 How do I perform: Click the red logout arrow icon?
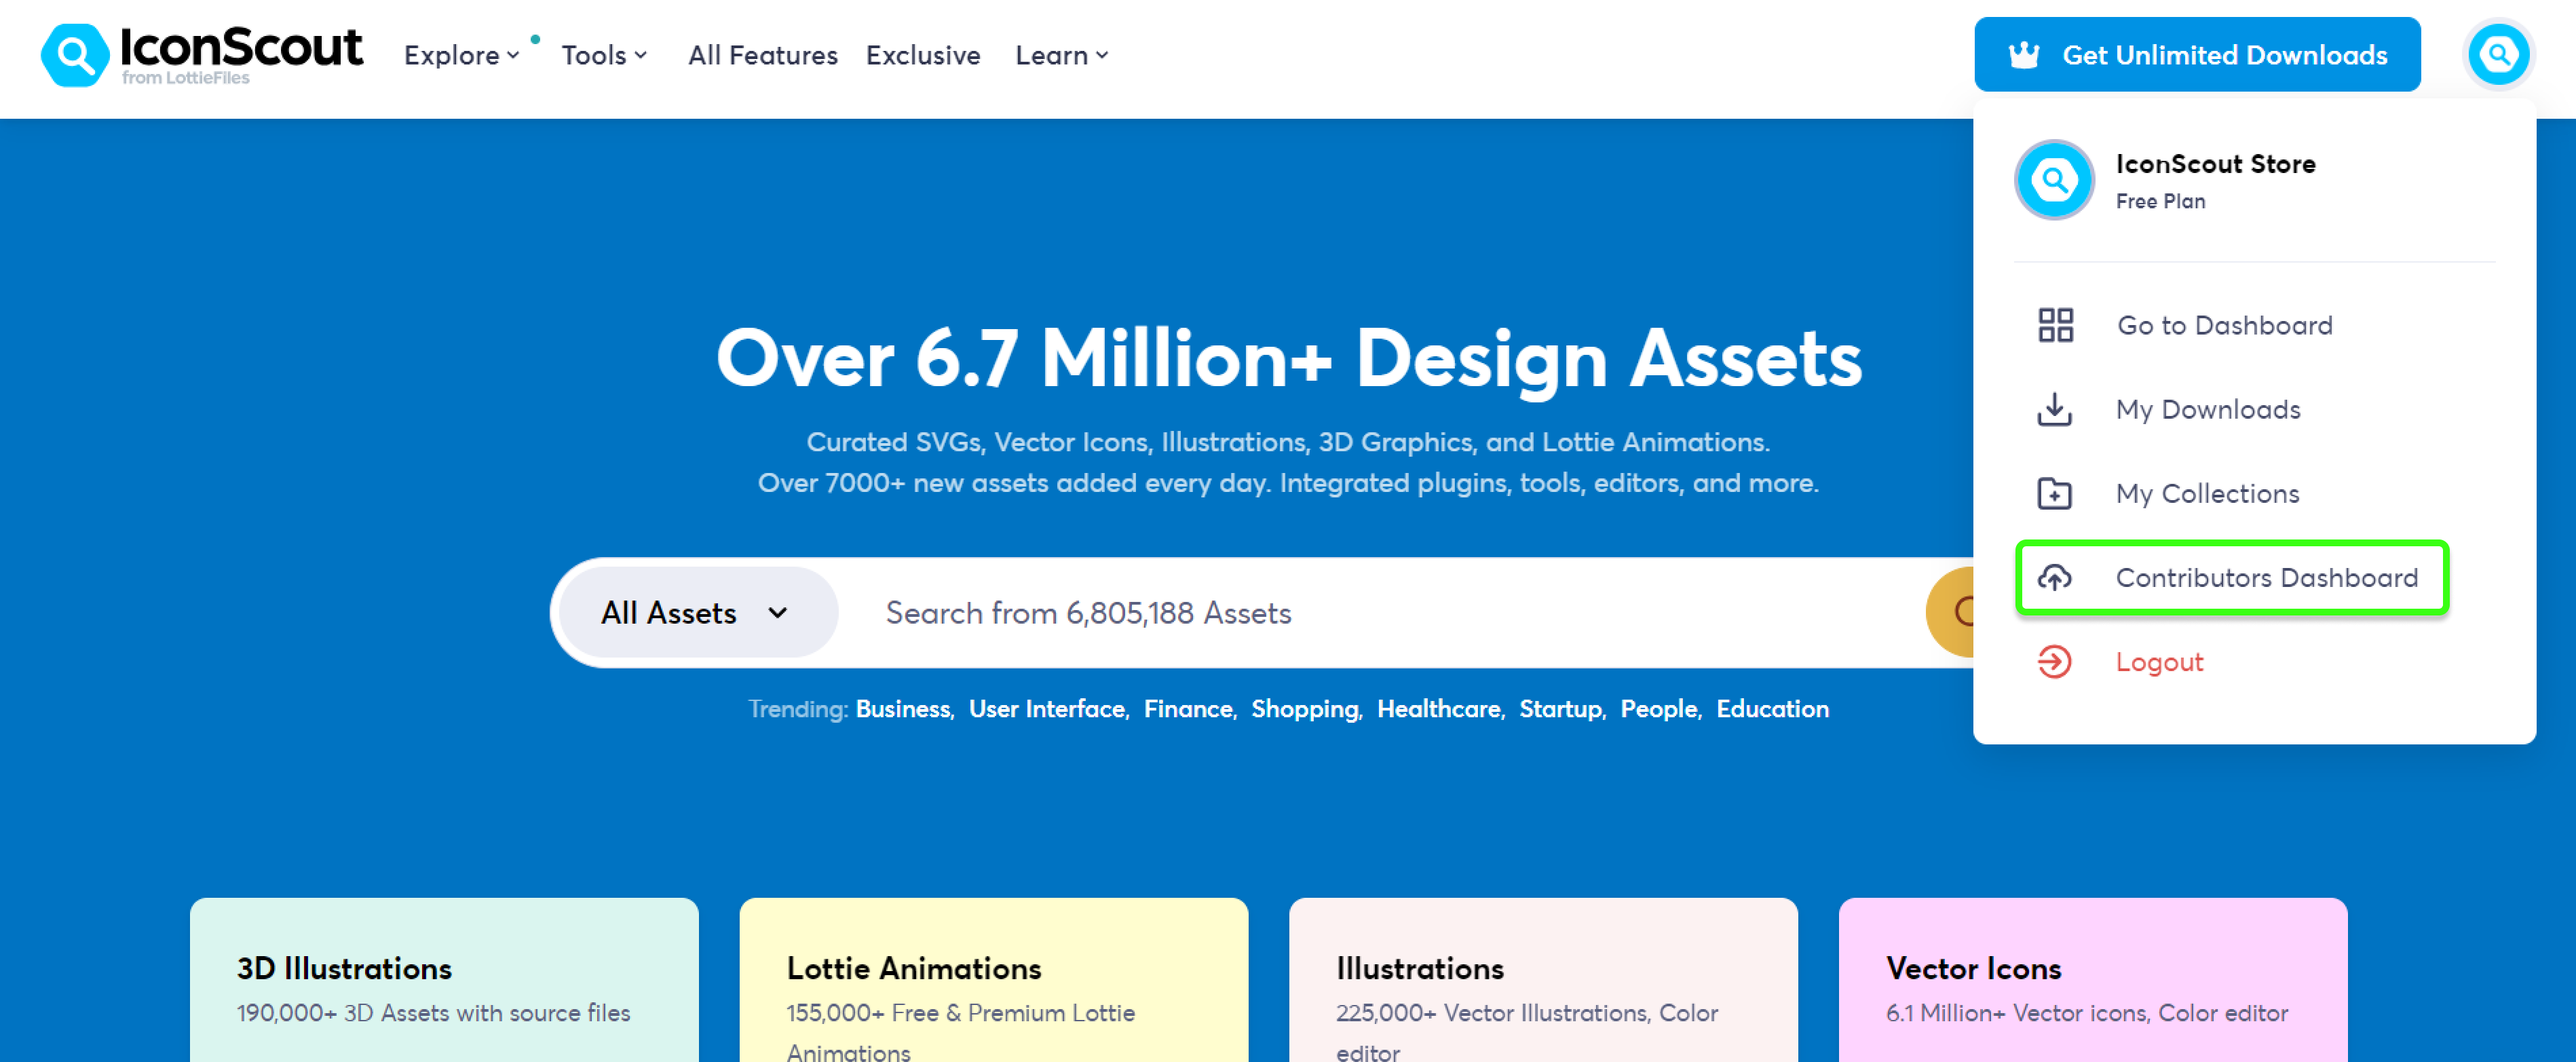[x=2055, y=661]
